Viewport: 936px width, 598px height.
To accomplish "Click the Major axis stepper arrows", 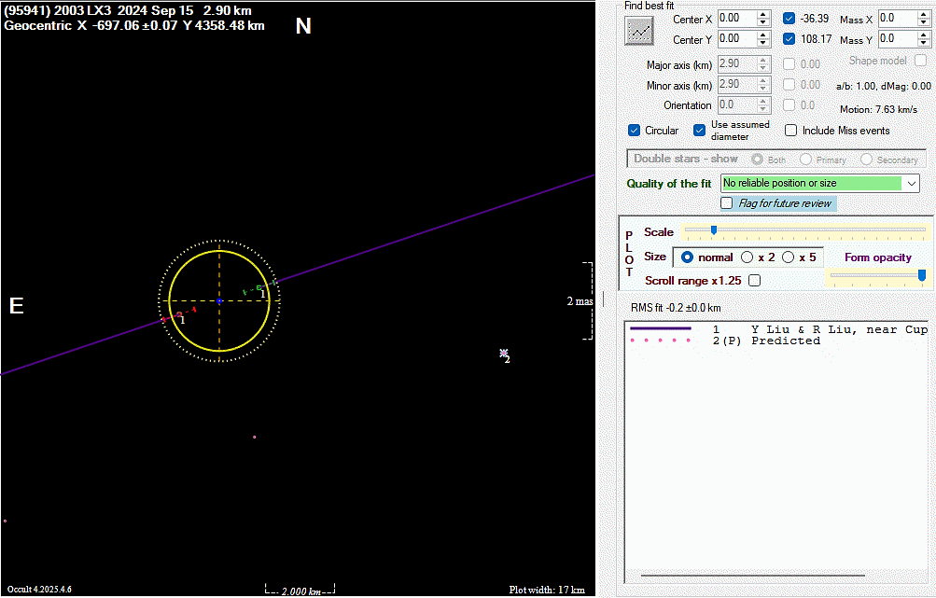I will tap(763, 63).
